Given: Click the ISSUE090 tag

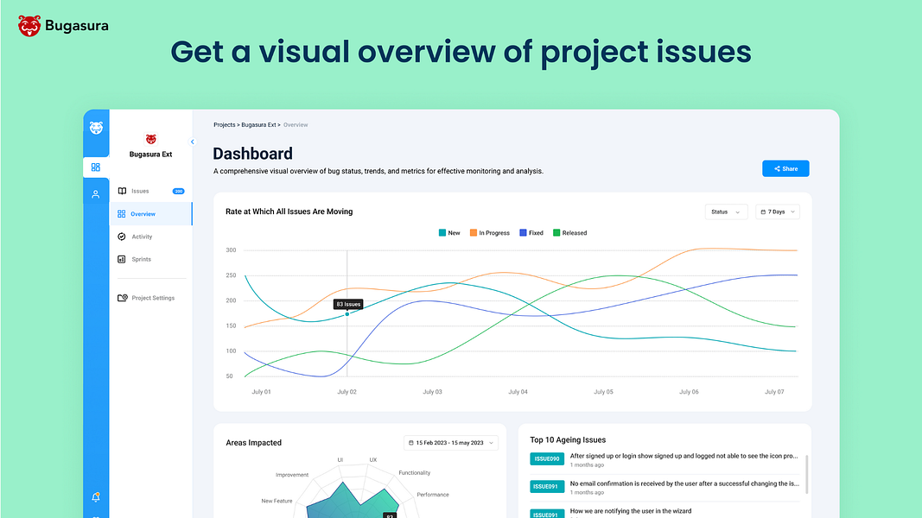Looking at the screenshot, I should click(x=547, y=458).
